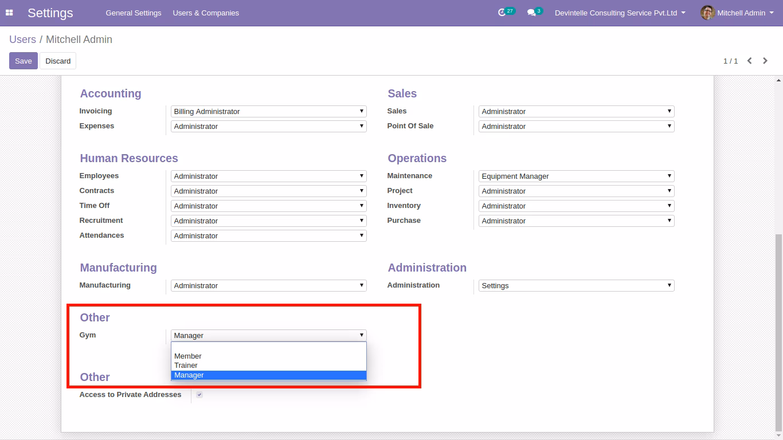Click the Operations section heading

pyautogui.click(x=417, y=158)
